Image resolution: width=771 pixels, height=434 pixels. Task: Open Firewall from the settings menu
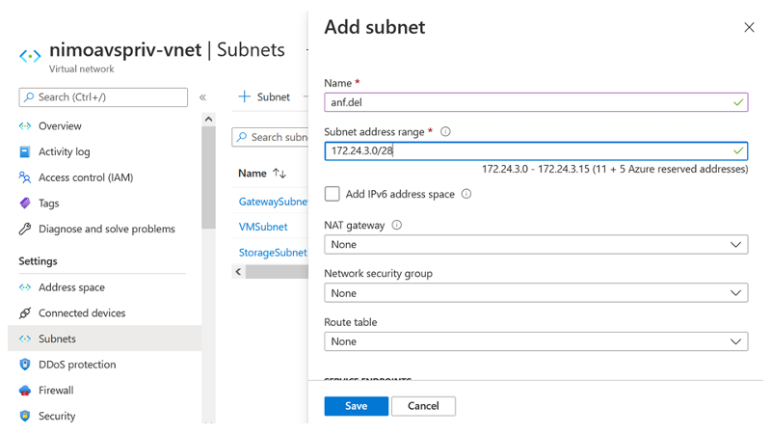click(56, 391)
